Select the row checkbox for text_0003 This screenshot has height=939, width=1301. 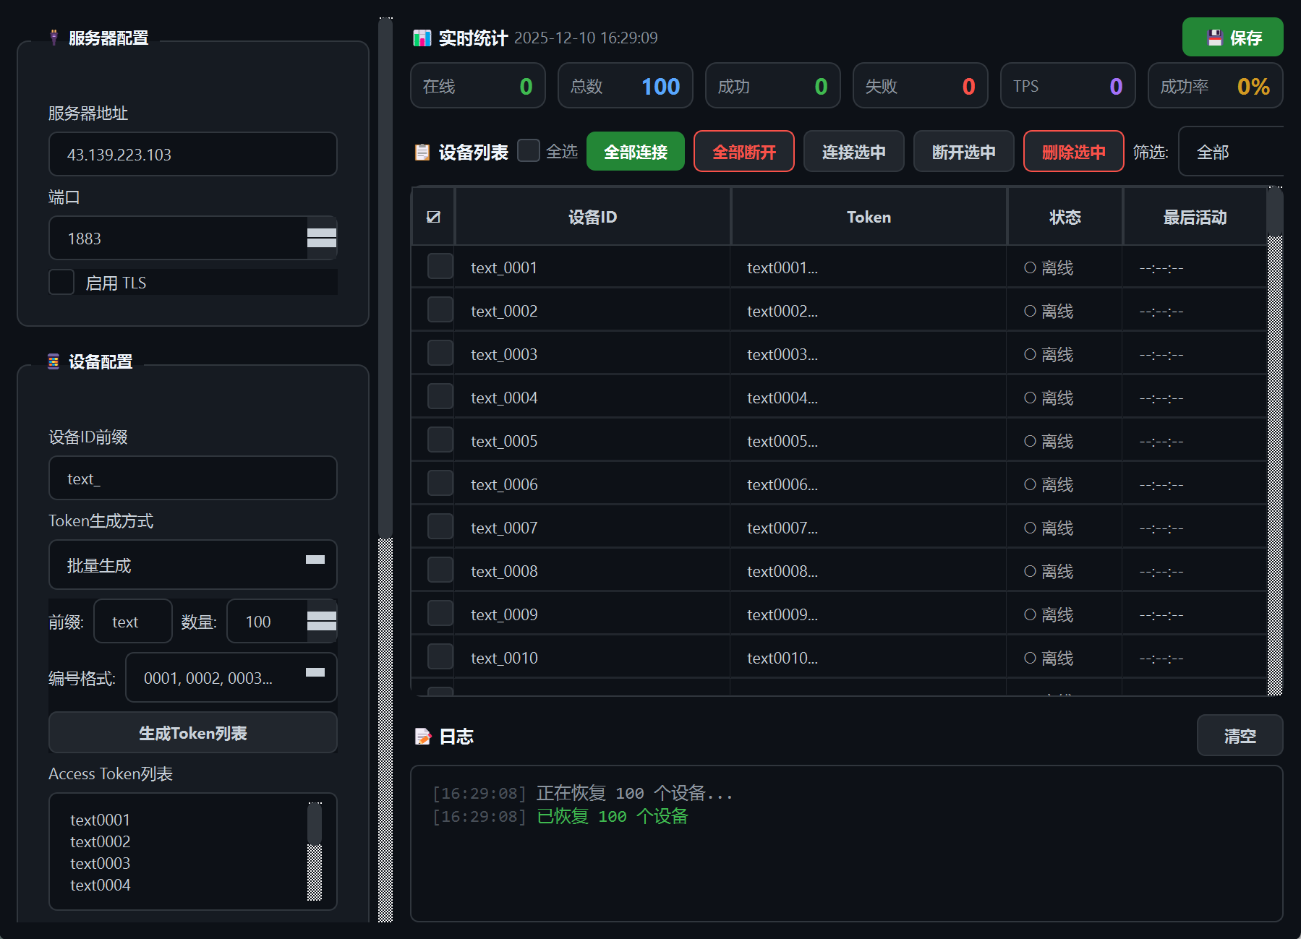pos(440,352)
